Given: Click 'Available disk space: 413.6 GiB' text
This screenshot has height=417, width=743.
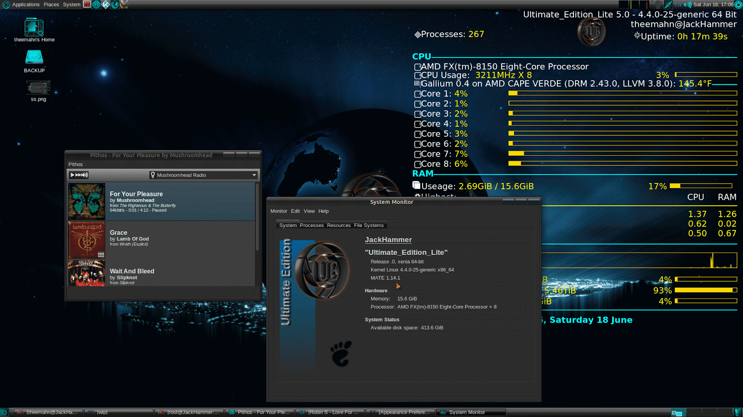Looking at the screenshot, I should [407, 328].
